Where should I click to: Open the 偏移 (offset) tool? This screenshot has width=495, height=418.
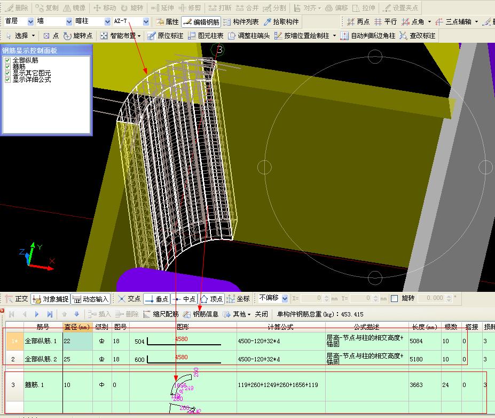point(337,7)
